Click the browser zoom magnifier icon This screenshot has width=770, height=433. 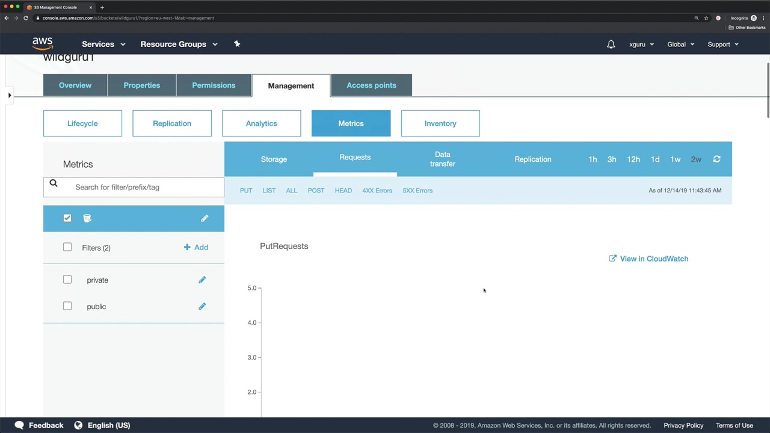[697, 18]
